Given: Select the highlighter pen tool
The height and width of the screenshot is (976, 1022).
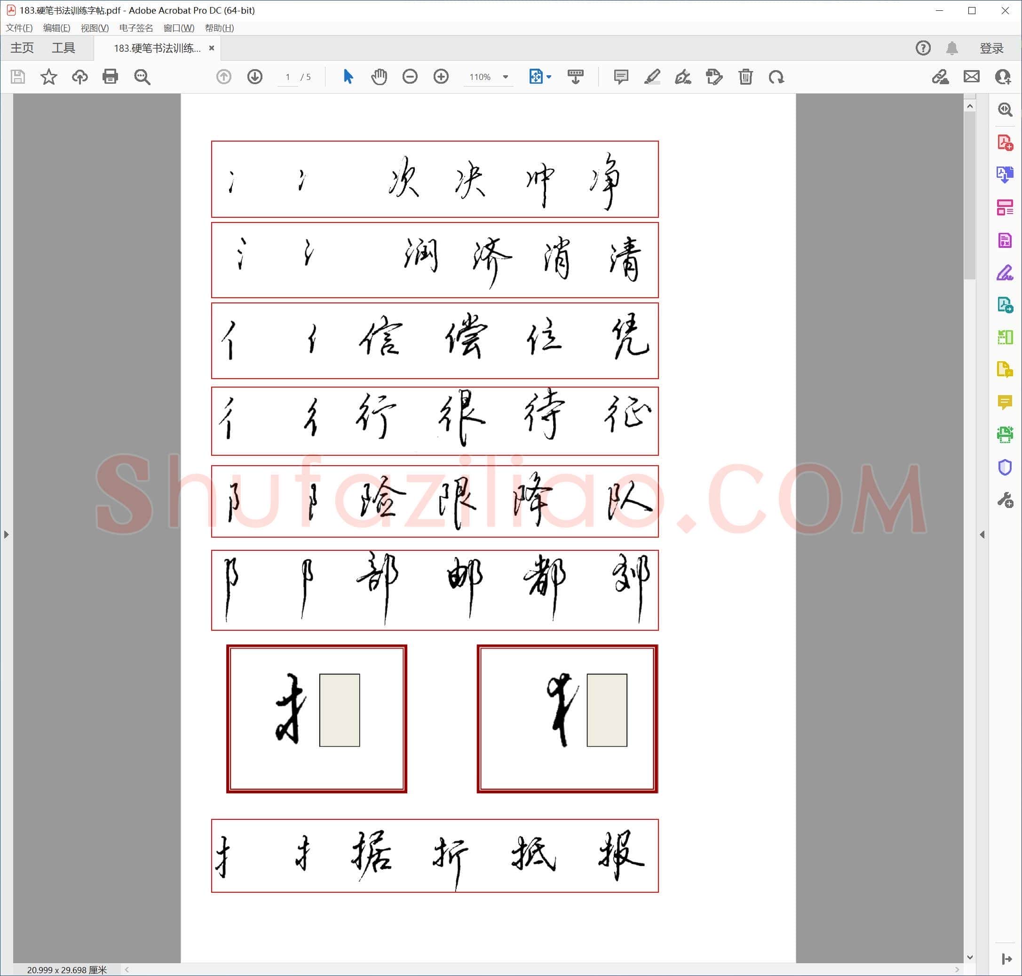Looking at the screenshot, I should tap(652, 77).
